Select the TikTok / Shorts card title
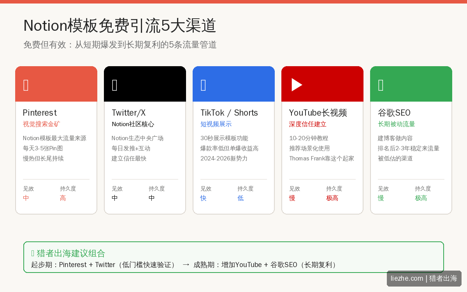Viewport: 467px width, 292px height. [x=229, y=113]
